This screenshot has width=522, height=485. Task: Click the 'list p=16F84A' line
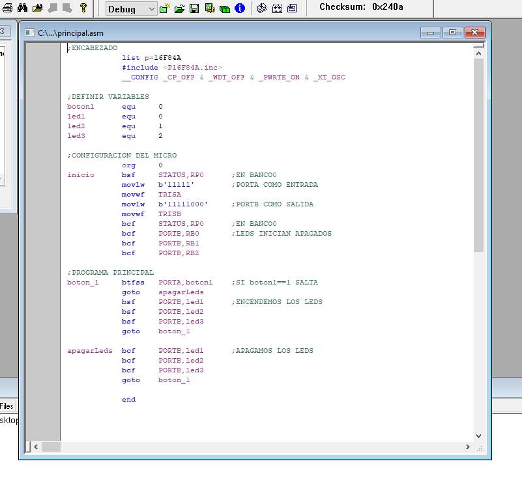point(151,58)
